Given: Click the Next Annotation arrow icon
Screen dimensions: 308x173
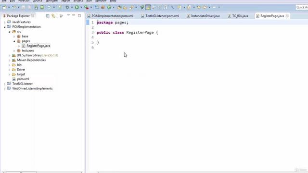Looking at the screenshot, I should (x=179, y=8).
